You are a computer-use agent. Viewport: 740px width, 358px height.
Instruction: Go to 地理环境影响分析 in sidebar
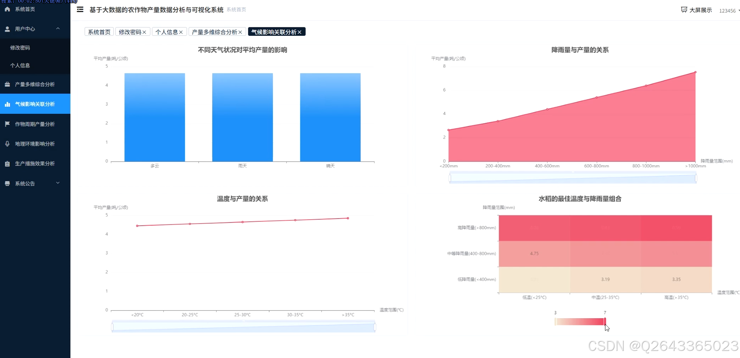(35, 144)
